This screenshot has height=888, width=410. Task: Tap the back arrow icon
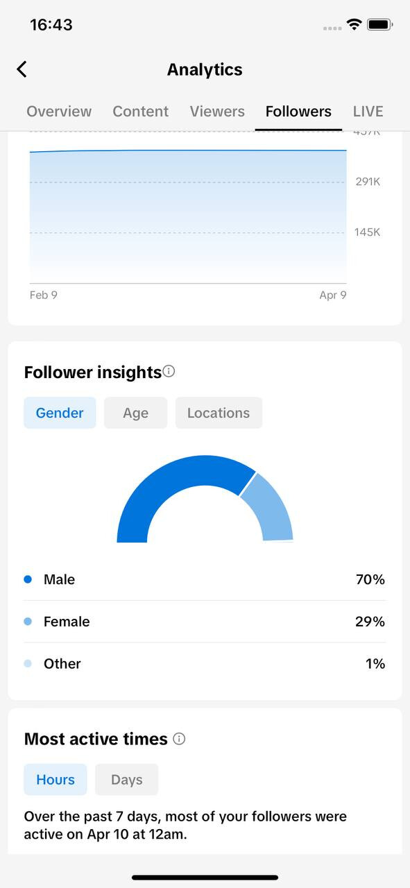coord(22,69)
